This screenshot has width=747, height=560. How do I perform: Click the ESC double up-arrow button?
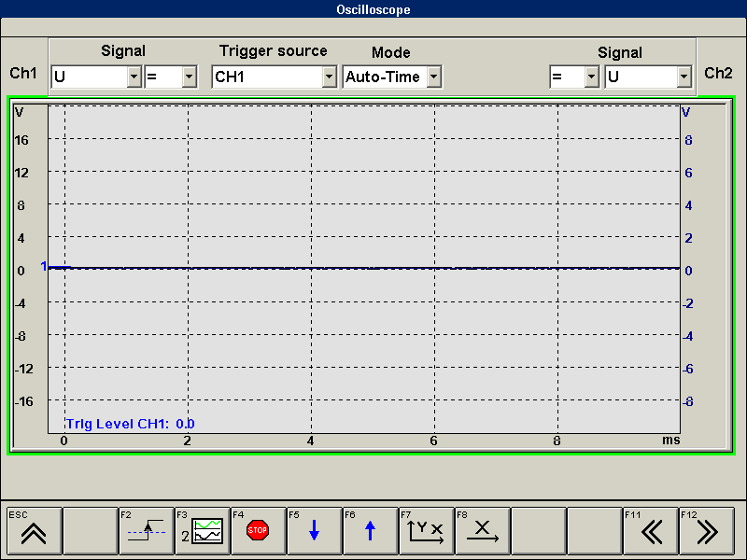34,531
